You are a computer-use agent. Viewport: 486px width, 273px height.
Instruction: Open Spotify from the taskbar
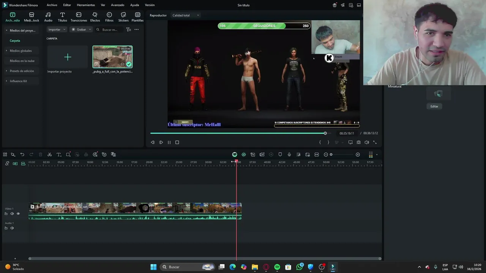[x=277, y=267]
